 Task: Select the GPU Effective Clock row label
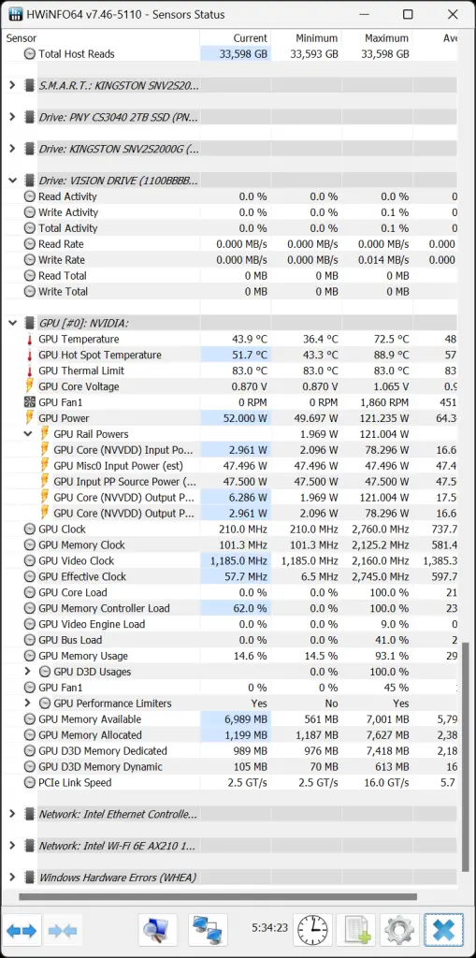click(x=82, y=576)
